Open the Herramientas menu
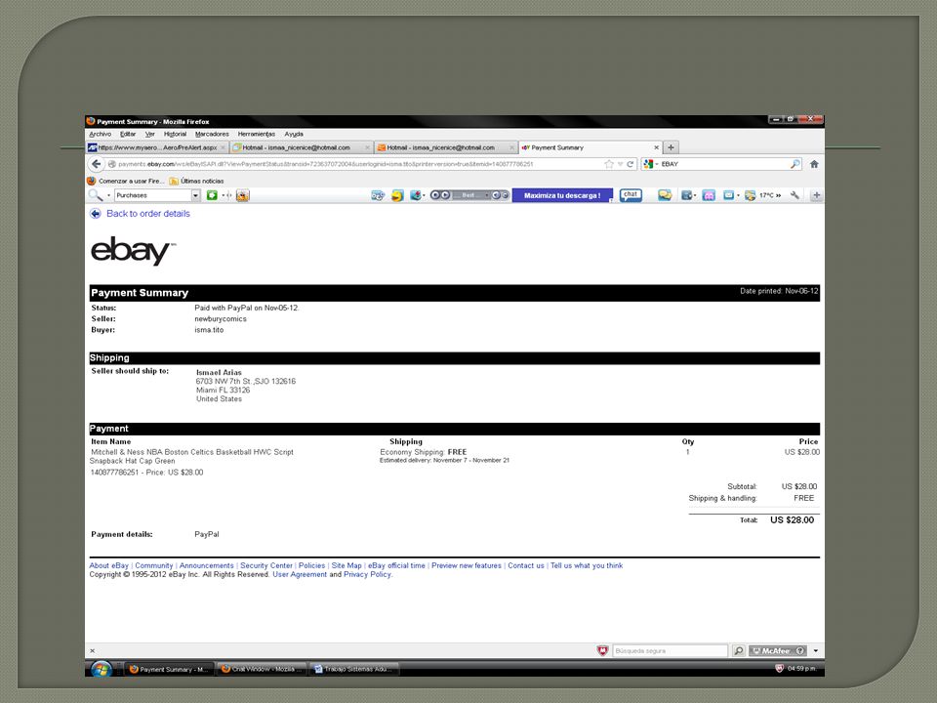 pyautogui.click(x=257, y=134)
